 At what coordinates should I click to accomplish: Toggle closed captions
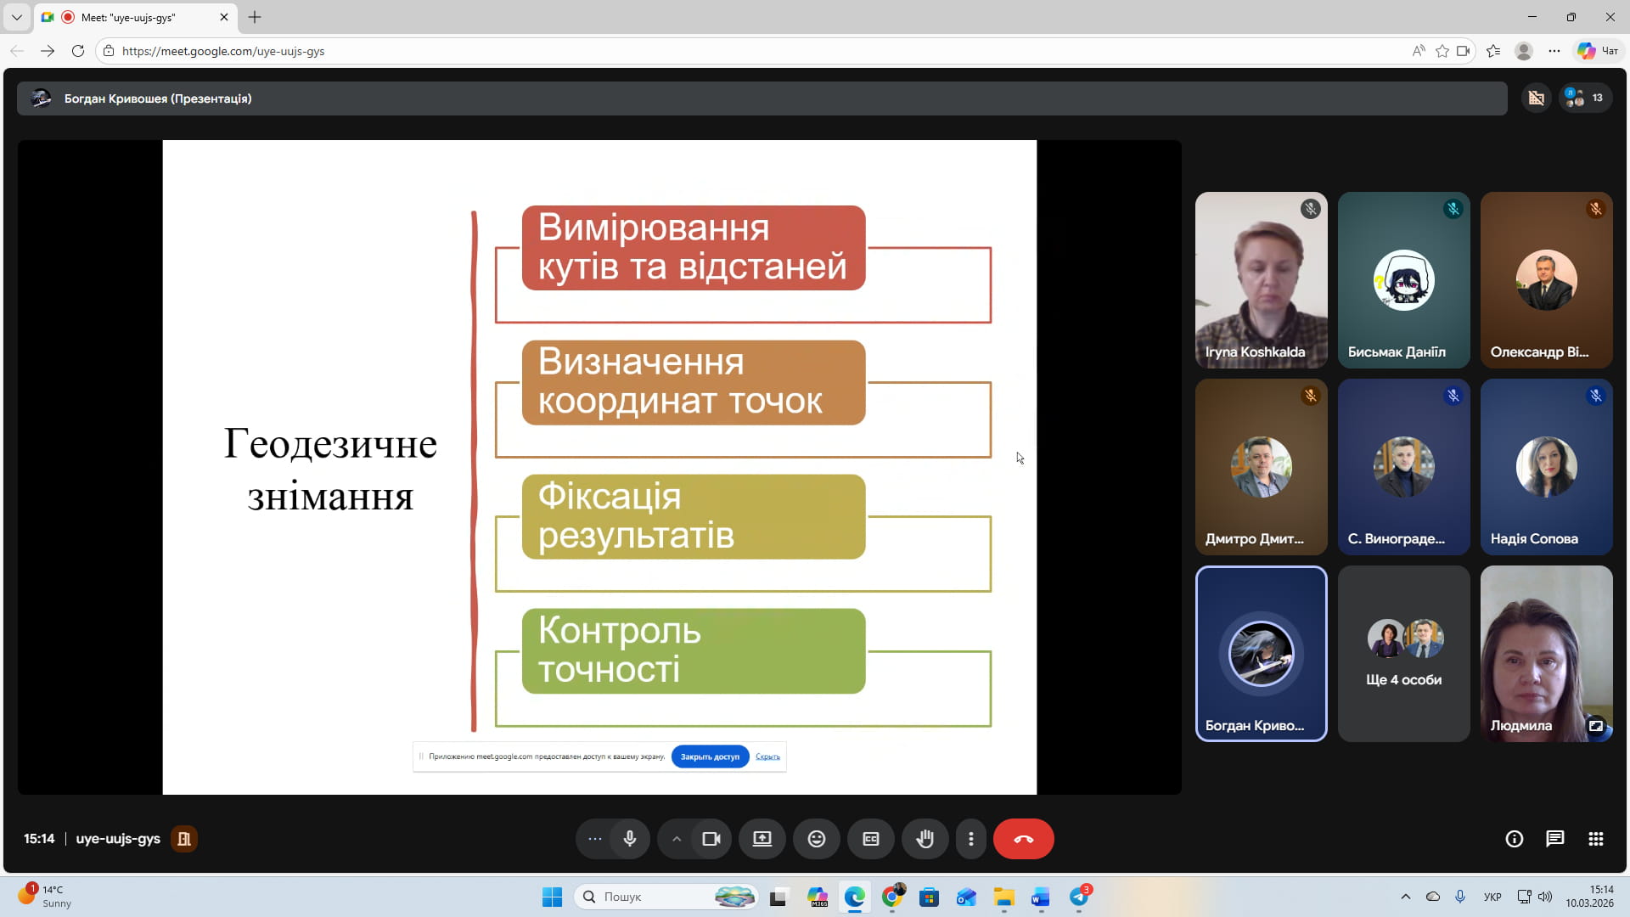[870, 839]
